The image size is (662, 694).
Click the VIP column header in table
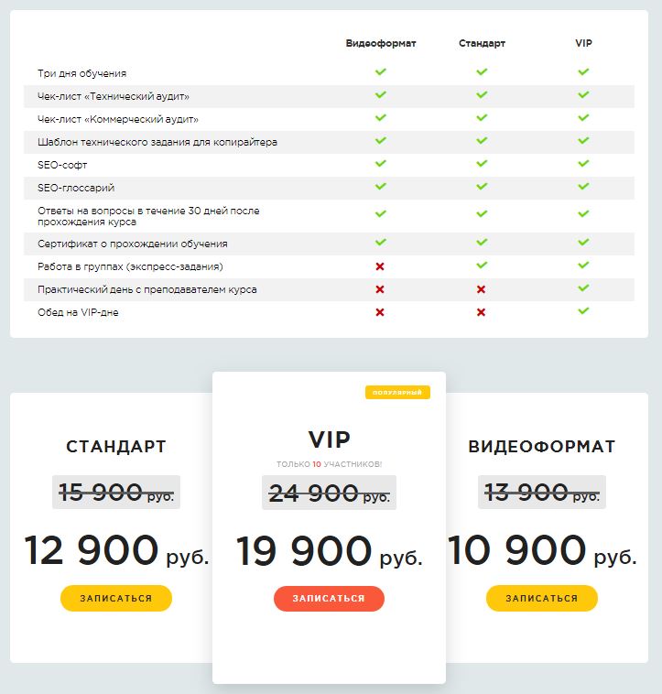point(583,43)
